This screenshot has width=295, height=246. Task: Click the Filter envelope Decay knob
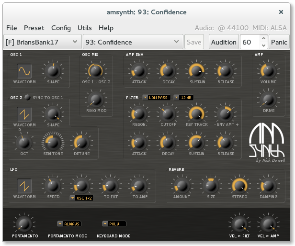point(168,143)
